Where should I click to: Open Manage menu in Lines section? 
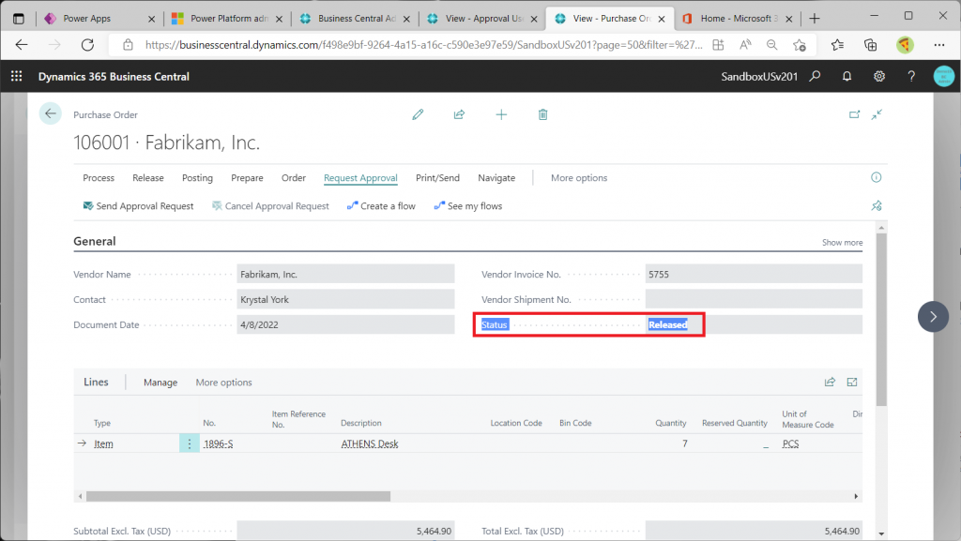[x=160, y=382]
